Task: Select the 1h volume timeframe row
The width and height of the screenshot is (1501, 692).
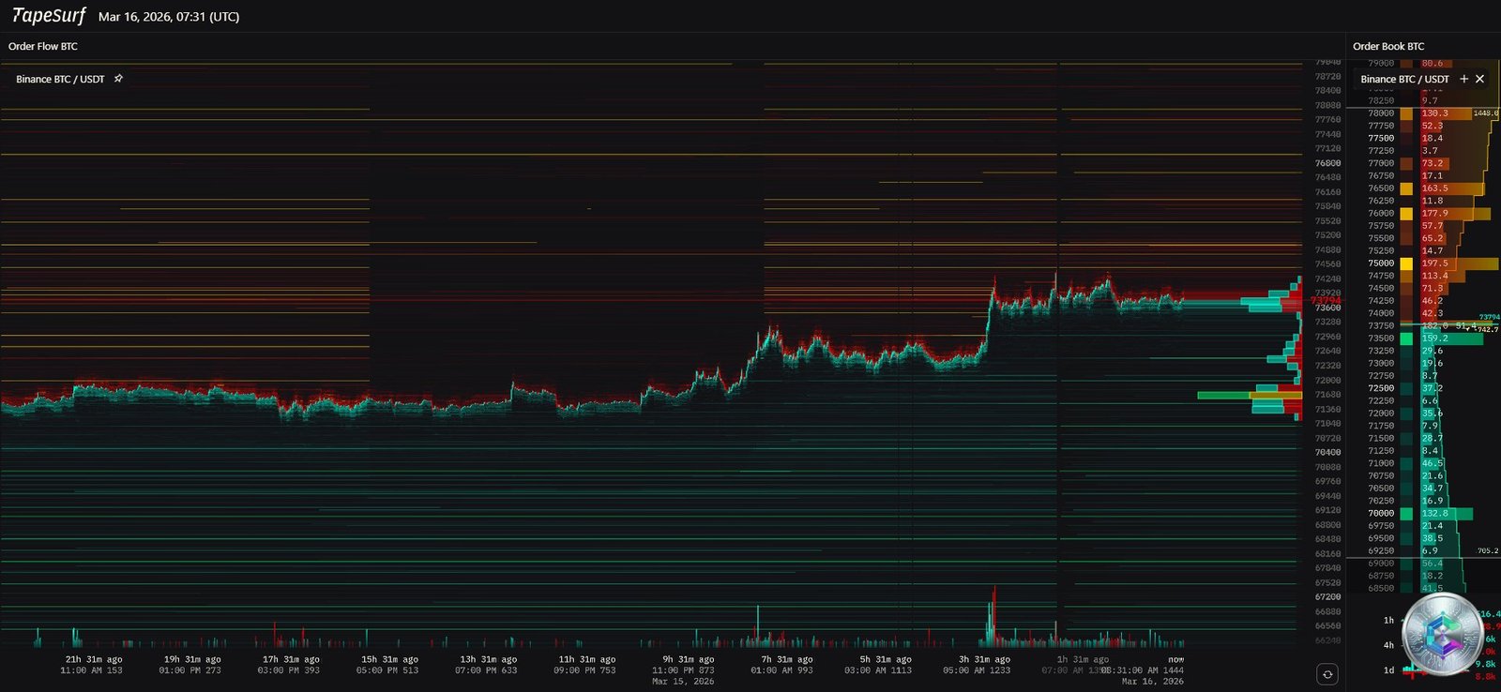Action: [x=1388, y=620]
